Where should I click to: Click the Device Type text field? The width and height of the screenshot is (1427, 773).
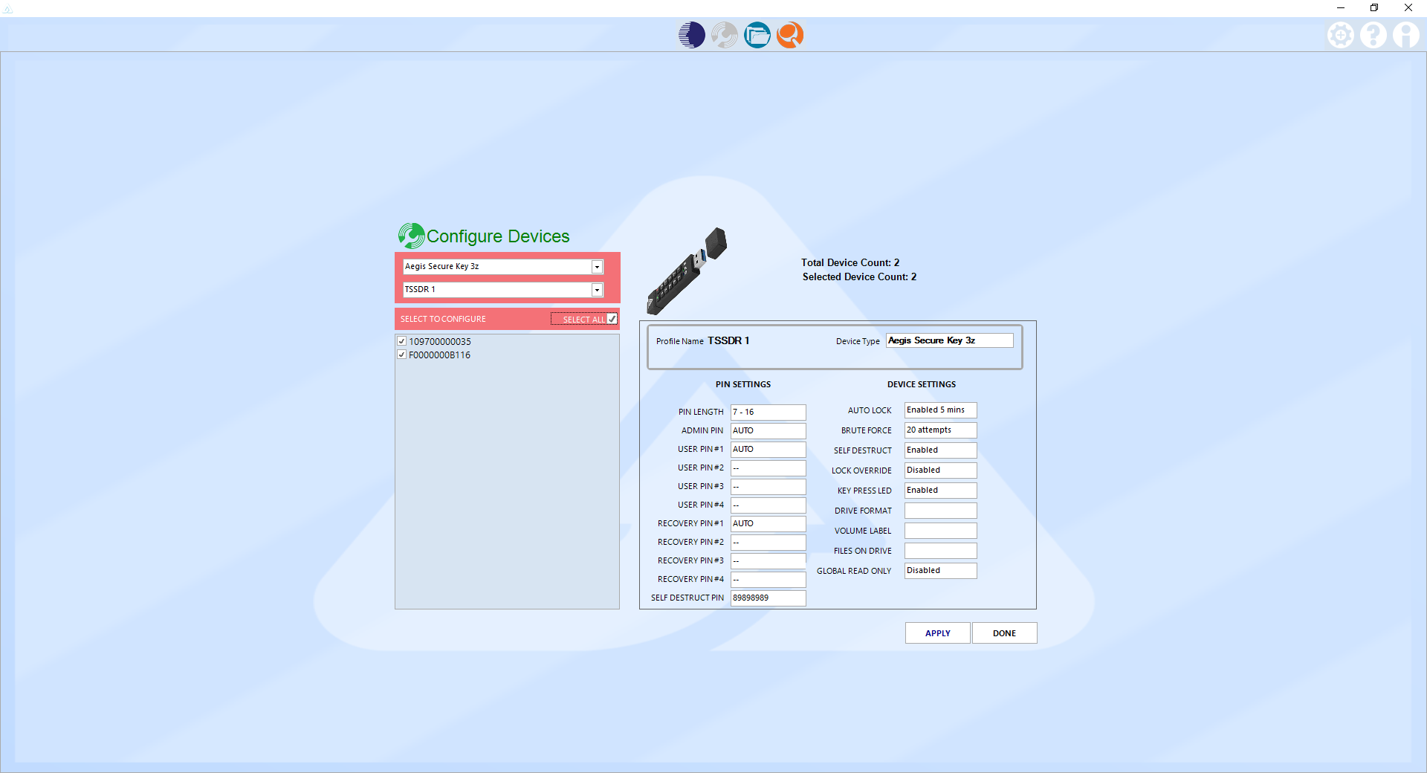point(949,340)
